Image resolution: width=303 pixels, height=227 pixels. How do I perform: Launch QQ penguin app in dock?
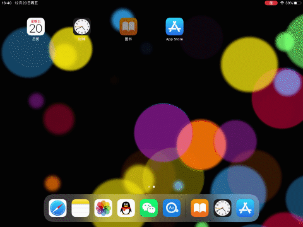pyautogui.click(x=126, y=208)
